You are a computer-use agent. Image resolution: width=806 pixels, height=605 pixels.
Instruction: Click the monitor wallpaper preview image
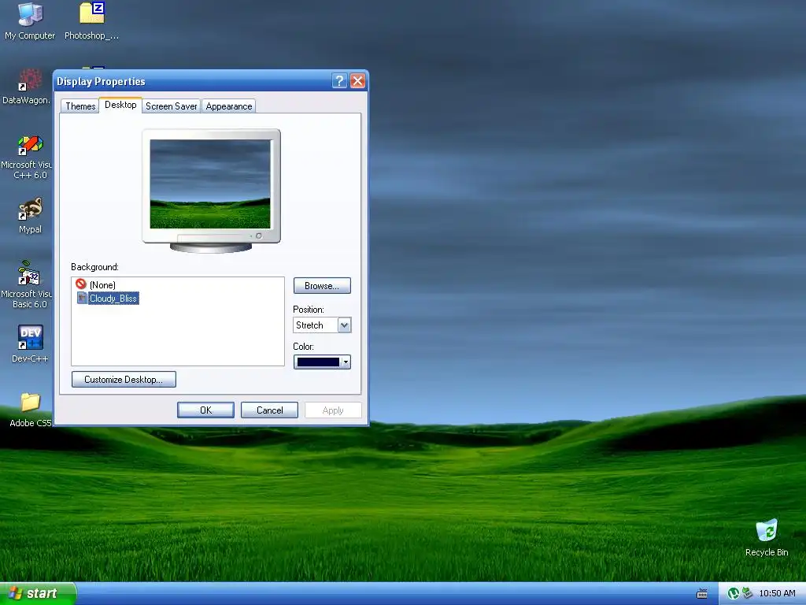(210, 184)
